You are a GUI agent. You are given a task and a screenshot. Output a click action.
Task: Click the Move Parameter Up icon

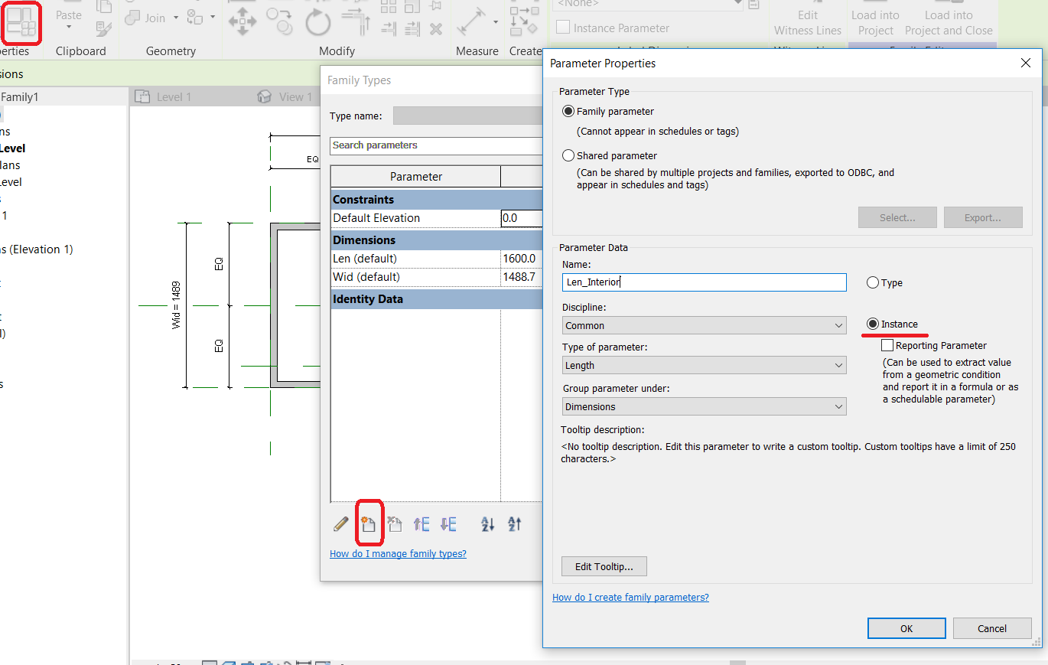tap(421, 523)
